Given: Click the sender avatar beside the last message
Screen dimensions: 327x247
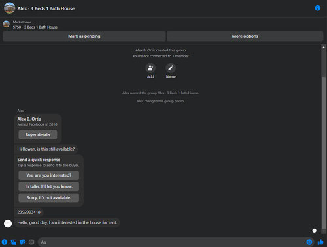Looking at the screenshot, I should click(x=8, y=224).
